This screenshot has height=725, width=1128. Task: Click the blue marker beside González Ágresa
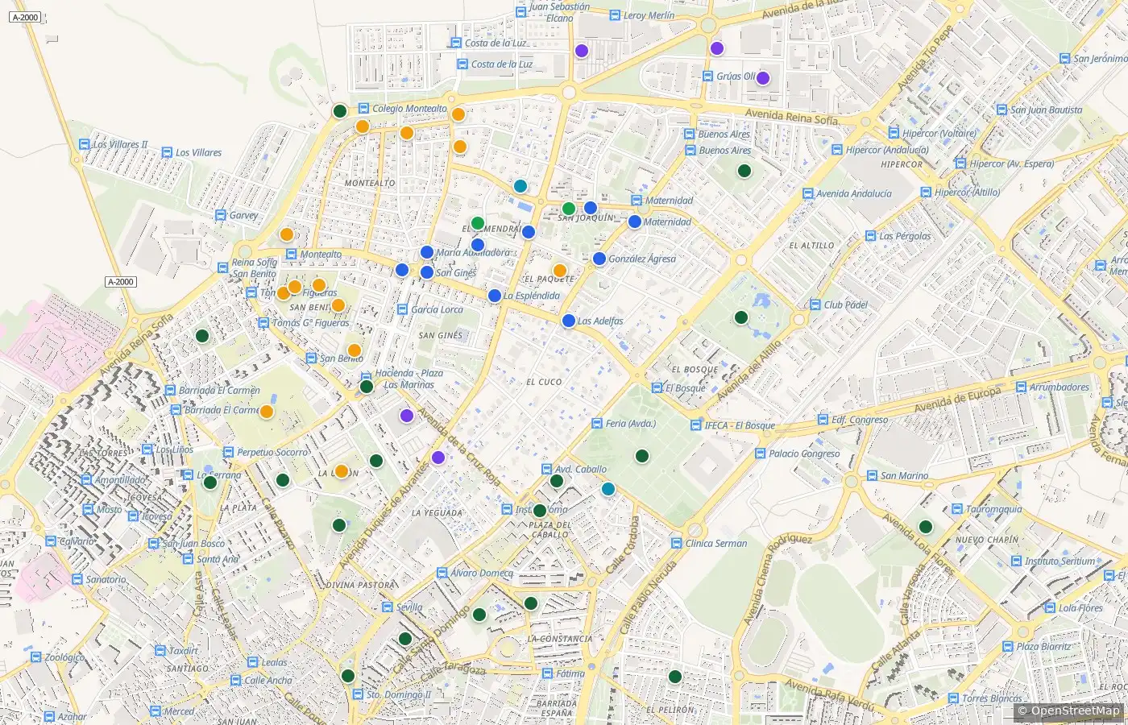(x=599, y=259)
